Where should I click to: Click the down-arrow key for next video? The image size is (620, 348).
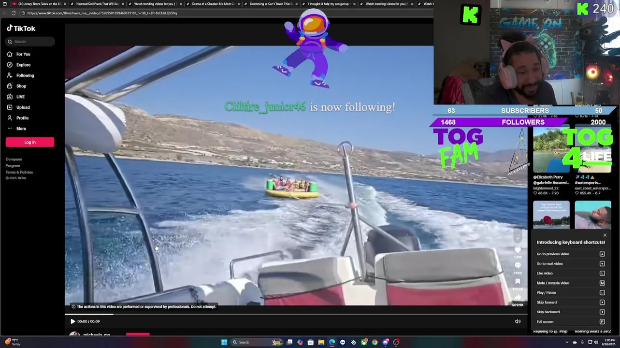tap(602, 263)
